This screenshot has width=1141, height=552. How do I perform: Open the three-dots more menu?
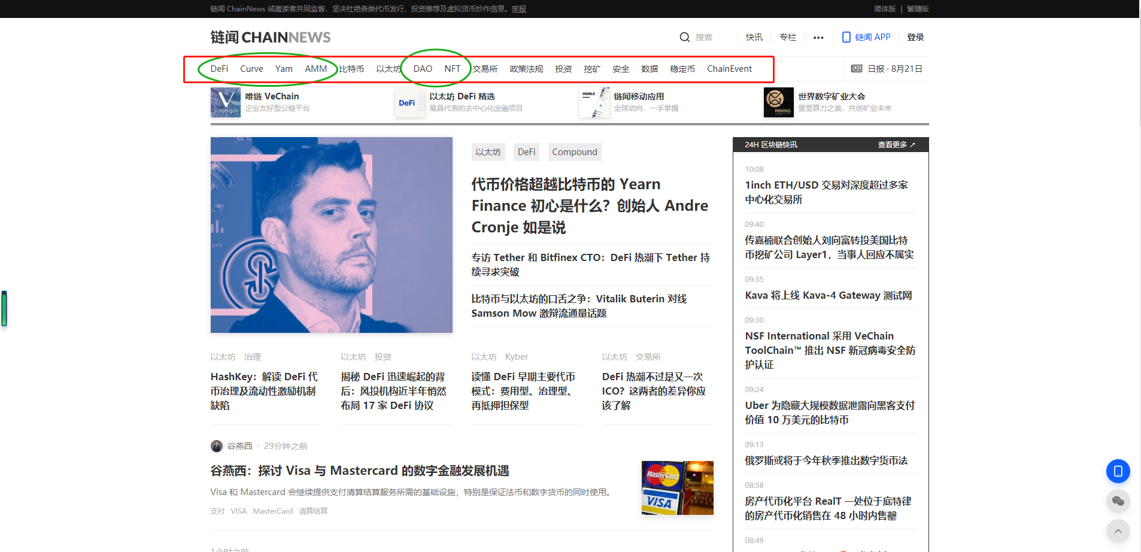click(x=818, y=38)
